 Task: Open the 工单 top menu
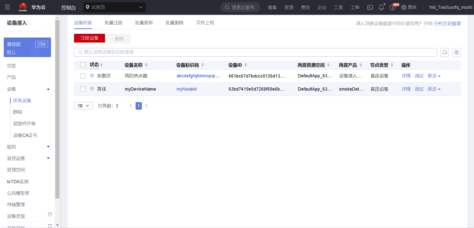pyautogui.click(x=355, y=8)
